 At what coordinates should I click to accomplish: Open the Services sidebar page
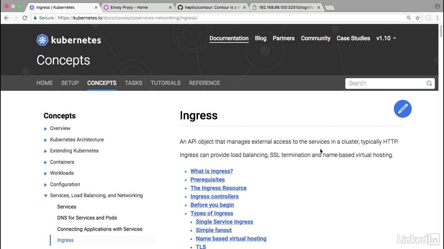coord(67,207)
